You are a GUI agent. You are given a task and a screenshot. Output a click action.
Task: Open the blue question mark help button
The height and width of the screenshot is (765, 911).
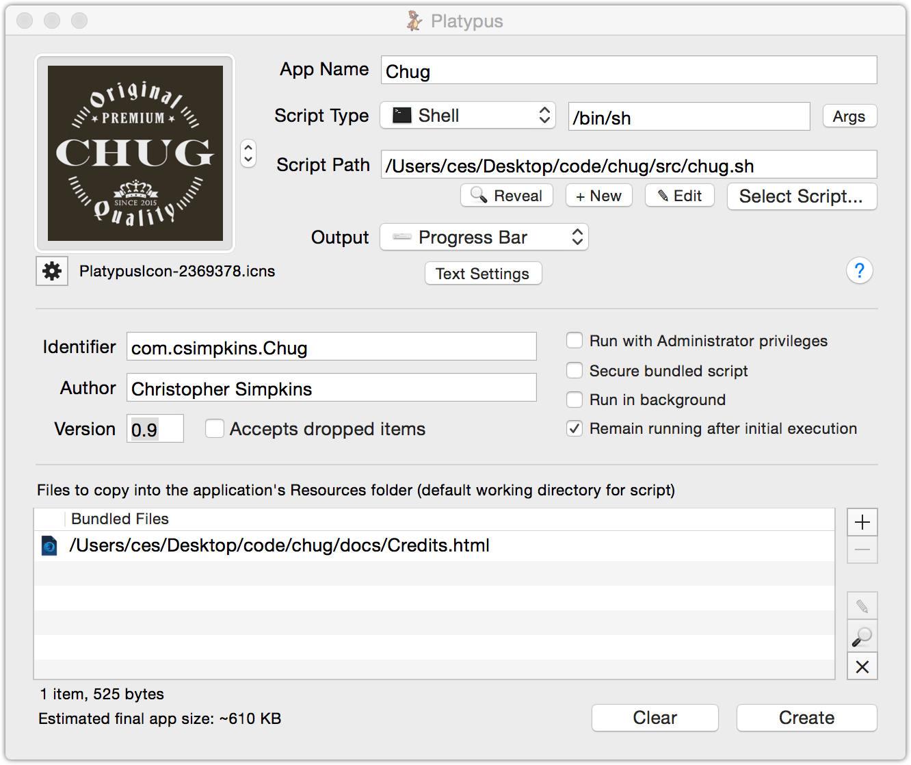point(859,271)
